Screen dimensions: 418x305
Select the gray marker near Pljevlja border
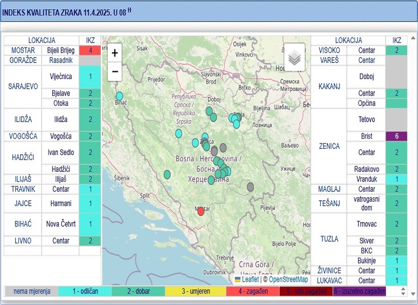pyautogui.click(x=250, y=187)
